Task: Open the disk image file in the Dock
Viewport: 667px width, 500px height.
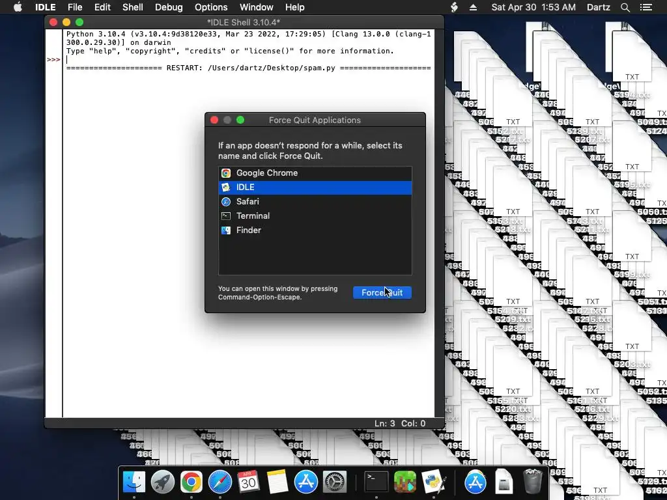Action: point(504,482)
